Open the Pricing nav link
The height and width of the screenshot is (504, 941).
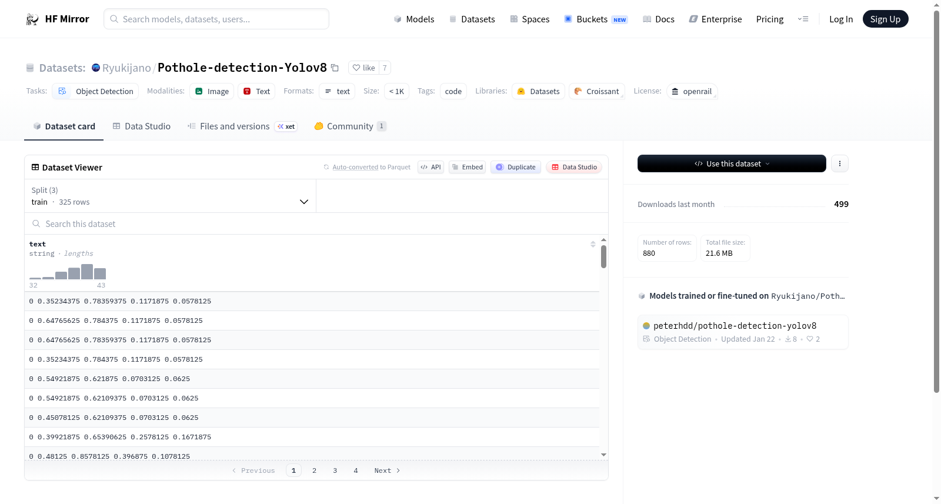[770, 19]
